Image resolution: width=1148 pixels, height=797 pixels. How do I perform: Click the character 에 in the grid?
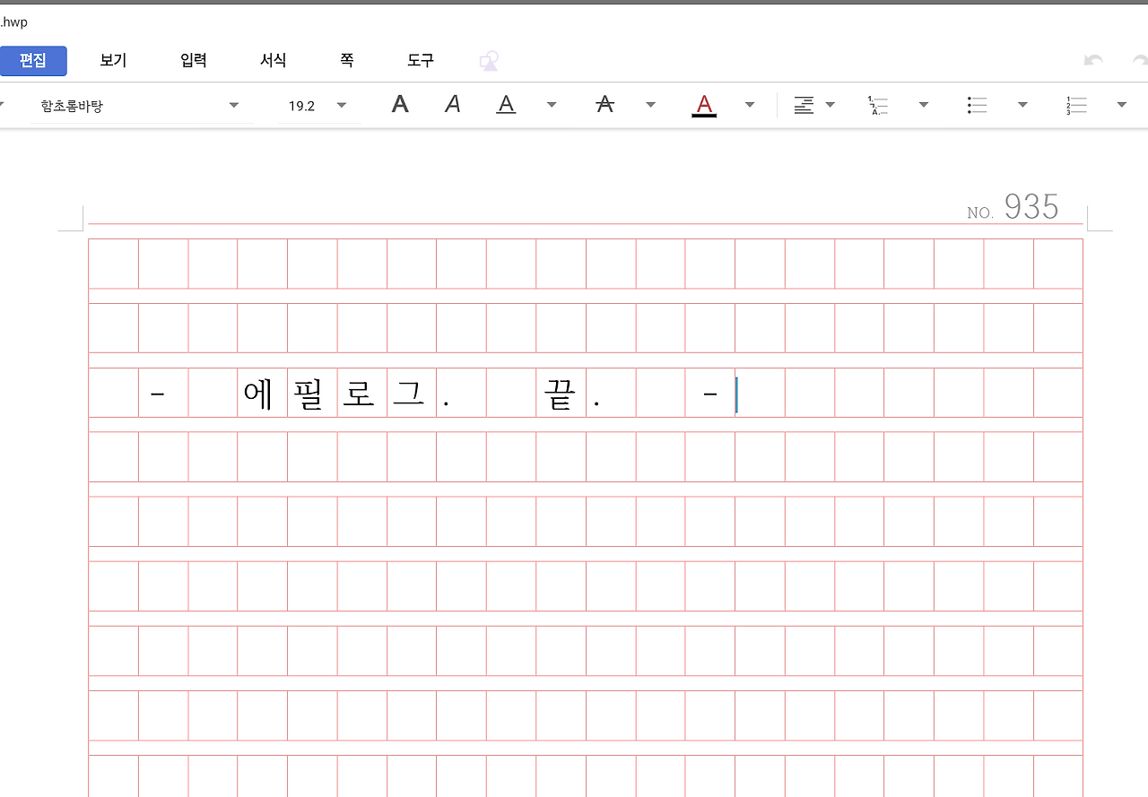point(258,394)
